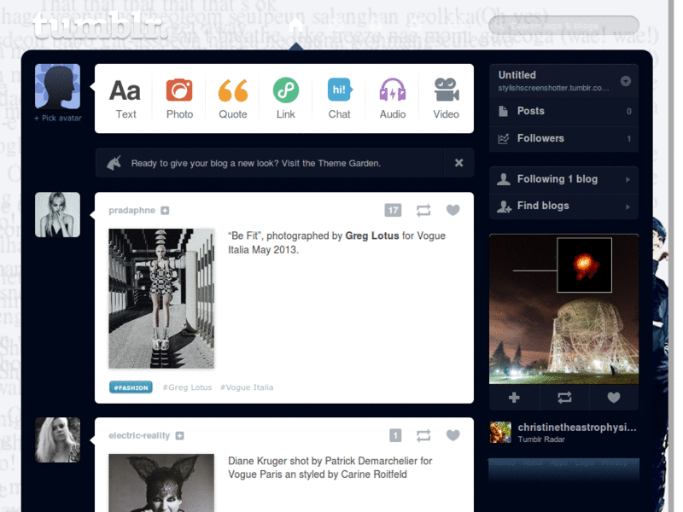The width and height of the screenshot is (683, 512).
Task: Reblog the pradaphne post
Action: pyautogui.click(x=423, y=211)
